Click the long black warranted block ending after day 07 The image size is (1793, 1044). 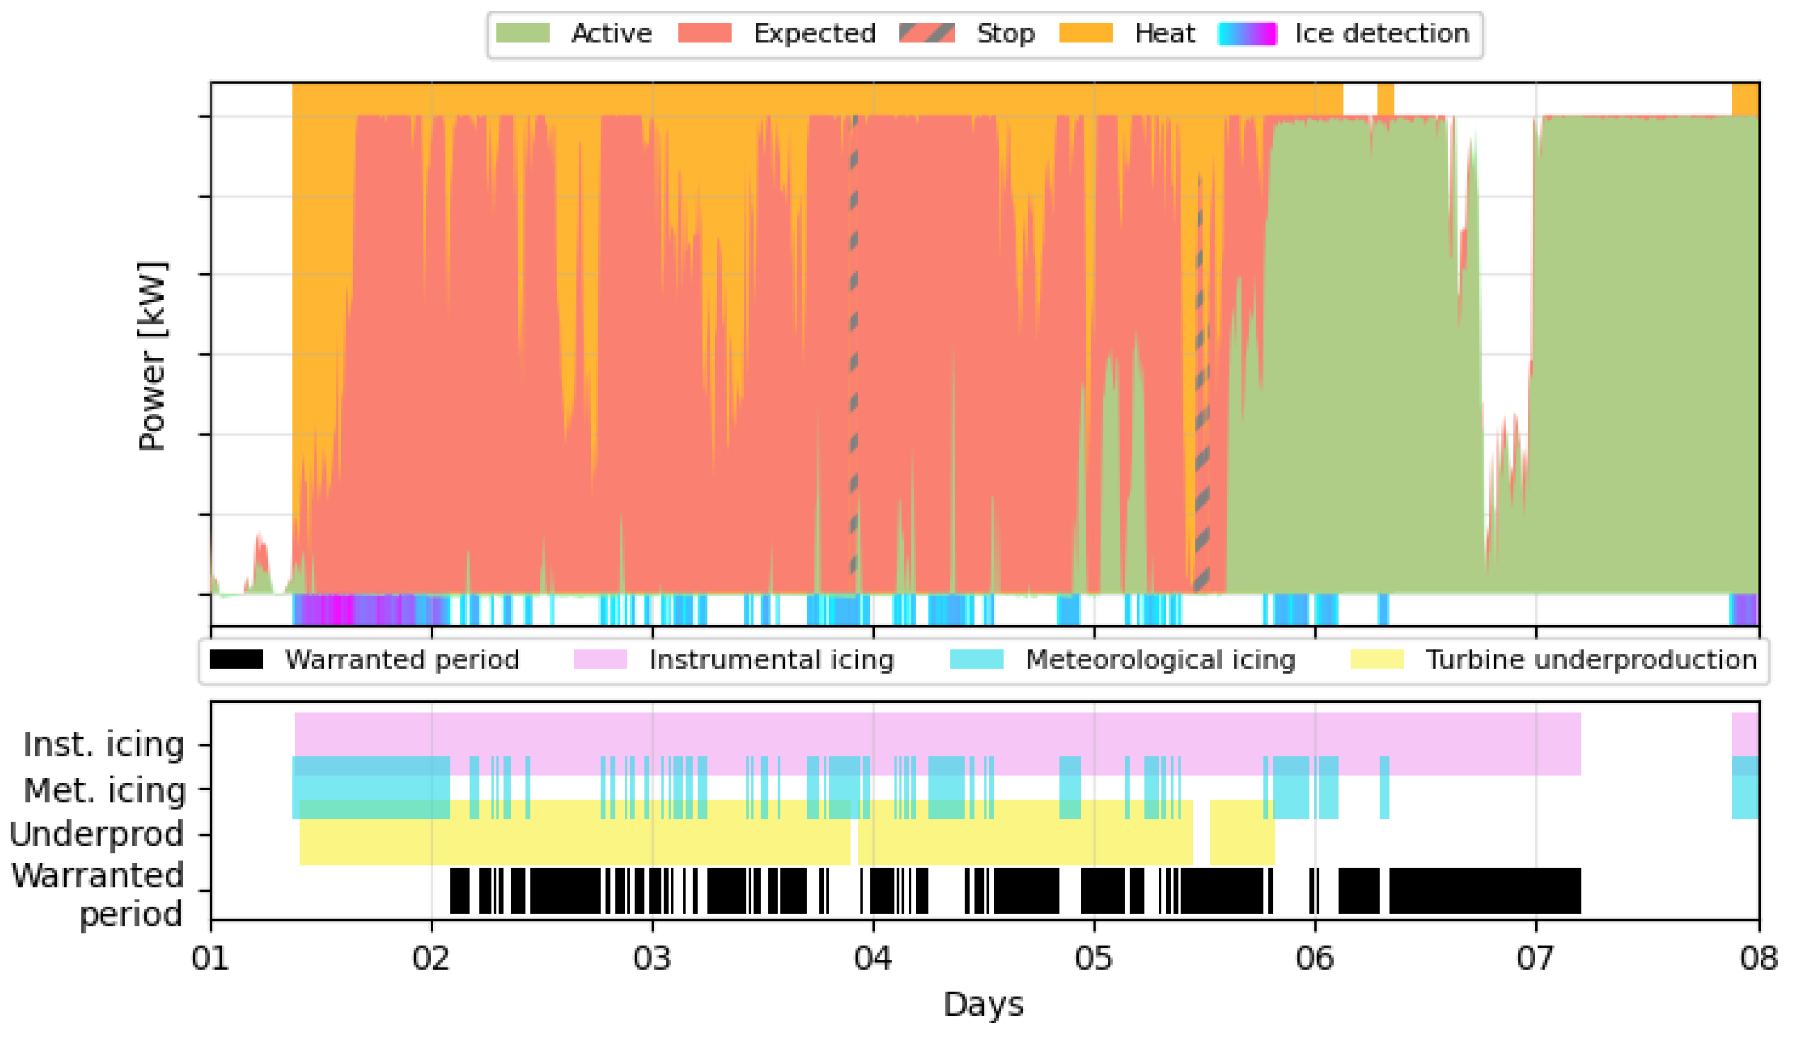click(x=1486, y=891)
